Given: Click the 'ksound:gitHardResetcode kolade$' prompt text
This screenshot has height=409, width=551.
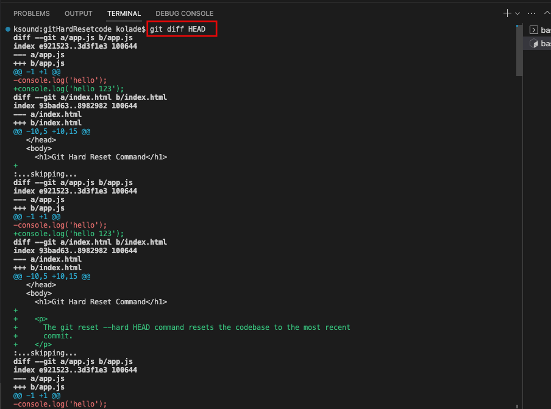Looking at the screenshot, I should coord(79,29).
